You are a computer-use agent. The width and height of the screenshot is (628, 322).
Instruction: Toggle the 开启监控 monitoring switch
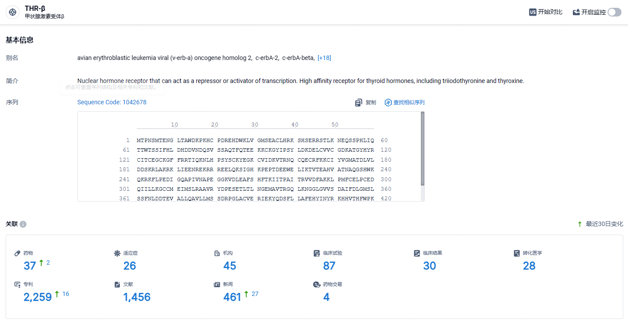pos(615,12)
